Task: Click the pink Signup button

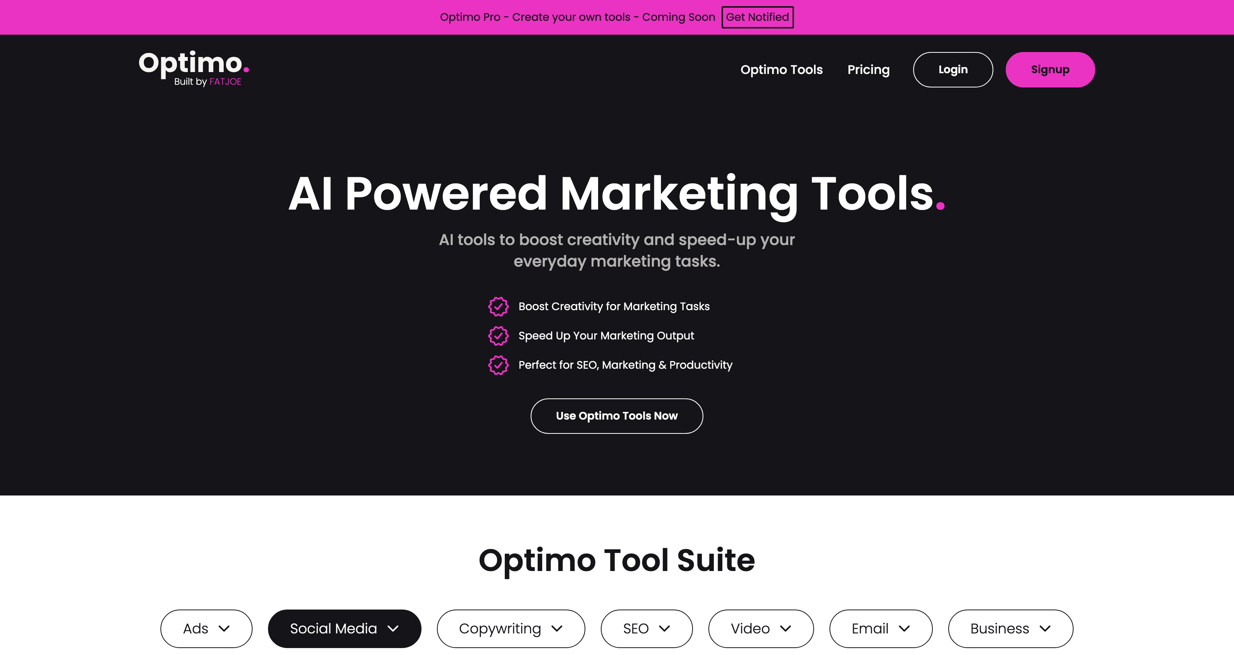Action: tap(1050, 70)
